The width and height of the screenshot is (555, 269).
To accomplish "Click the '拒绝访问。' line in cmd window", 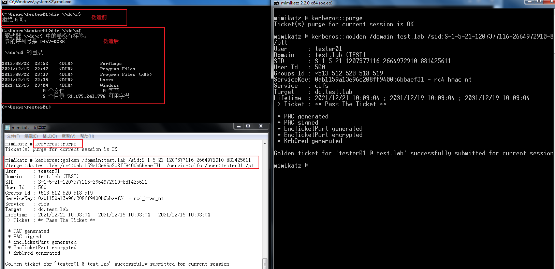I will click(x=14, y=20).
